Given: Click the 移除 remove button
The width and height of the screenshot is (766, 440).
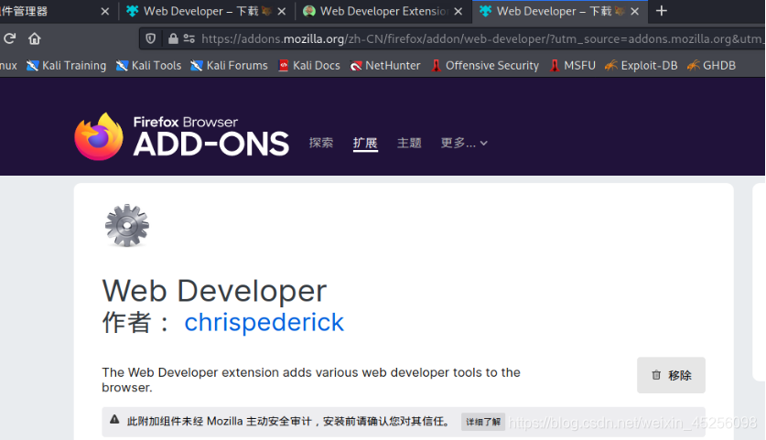Looking at the screenshot, I should (x=671, y=375).
